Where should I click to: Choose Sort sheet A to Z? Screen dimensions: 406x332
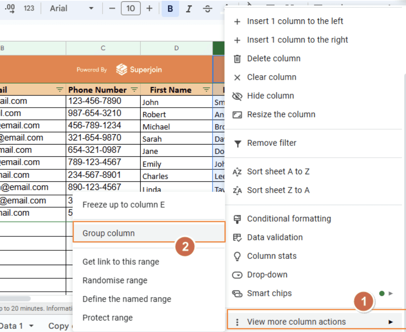click(278, 171)
